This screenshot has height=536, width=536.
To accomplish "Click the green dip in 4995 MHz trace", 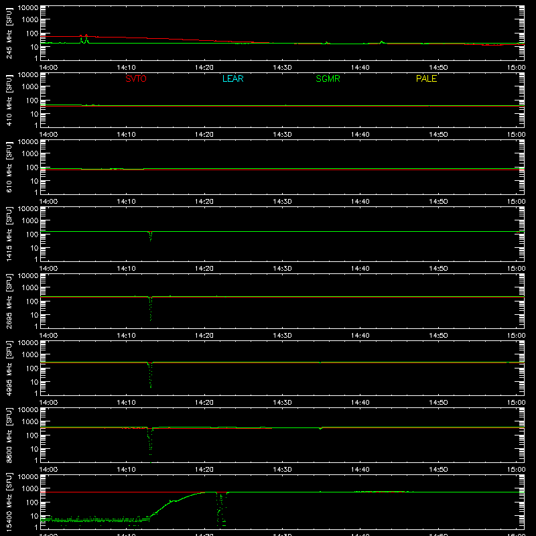I will tap(150, 375).
